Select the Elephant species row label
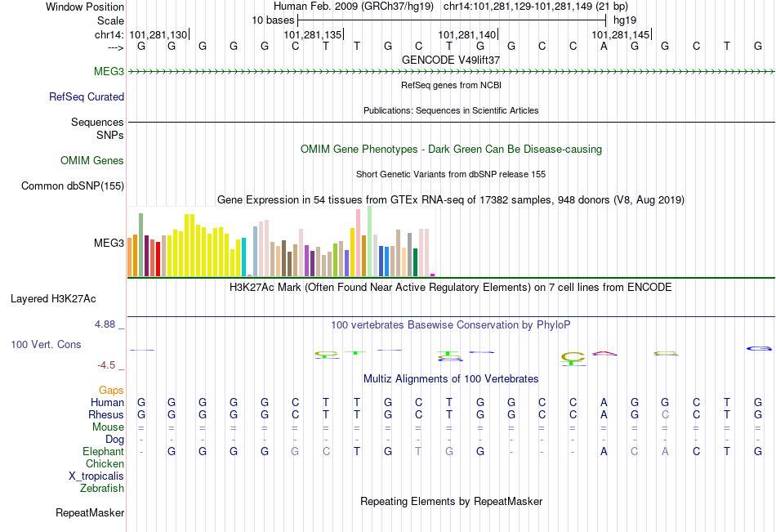This screenshot has height=532, width=776. 104,451
